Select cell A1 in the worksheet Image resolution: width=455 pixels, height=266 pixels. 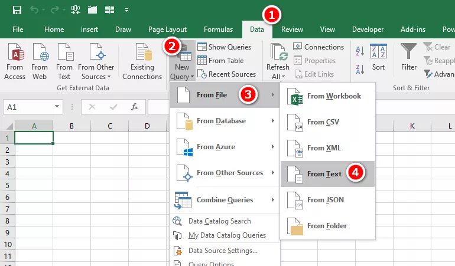[34, 138]
